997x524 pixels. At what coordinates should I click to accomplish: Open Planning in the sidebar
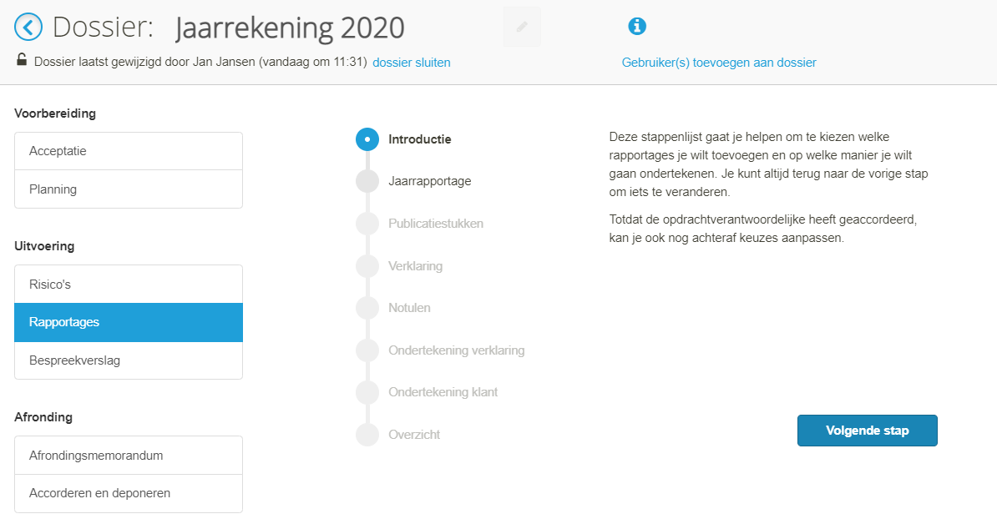129,189
